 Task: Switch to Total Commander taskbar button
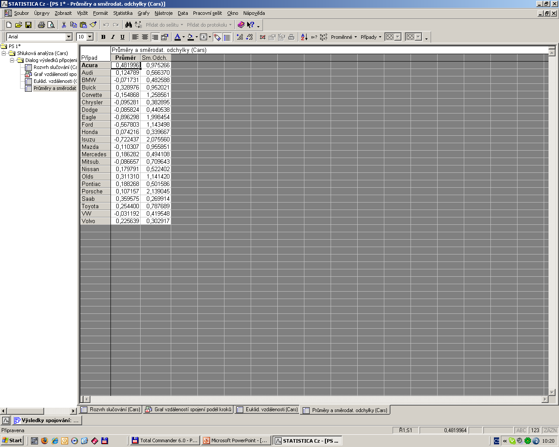tap(165, 440)
